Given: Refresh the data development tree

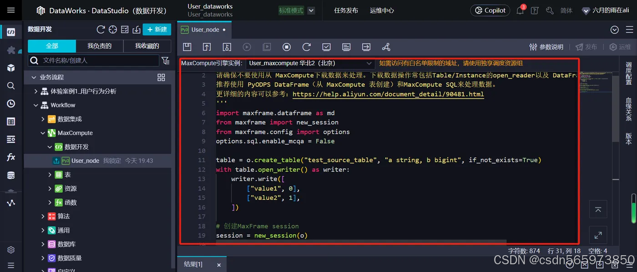Looking at the screenshot, I should 101,30.
